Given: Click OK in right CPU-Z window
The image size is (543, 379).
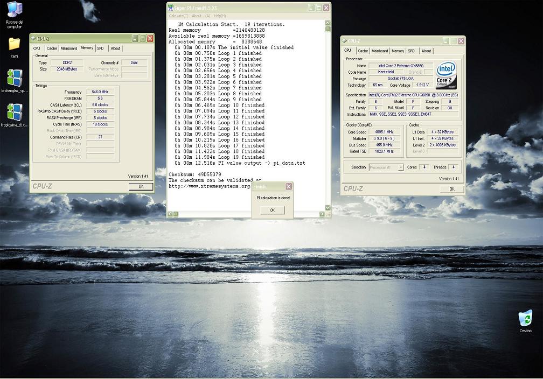Looking at the screenshot, I should coord(452,189).
